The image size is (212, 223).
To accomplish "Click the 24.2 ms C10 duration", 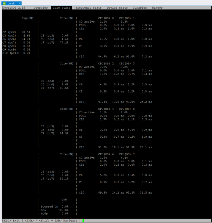I will (146, 102).
